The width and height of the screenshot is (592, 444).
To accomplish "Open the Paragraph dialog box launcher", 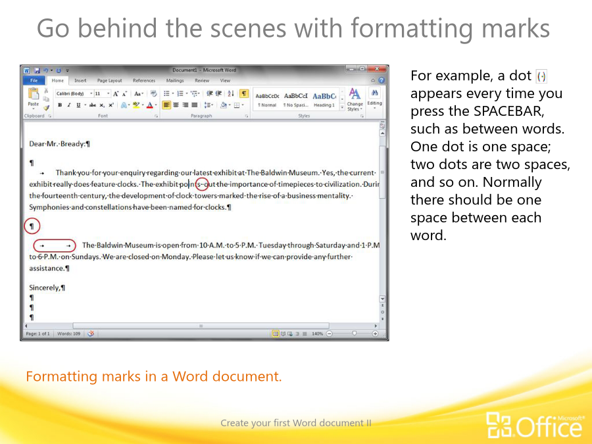I will [247, 116].
